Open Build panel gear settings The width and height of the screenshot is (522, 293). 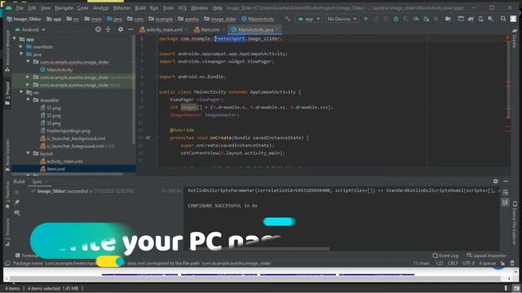[x=496, y=181]
